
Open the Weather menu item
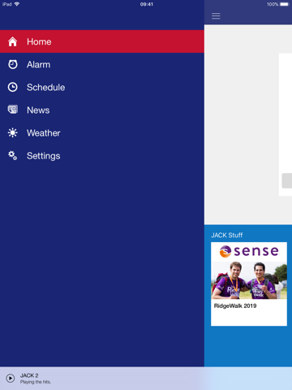102,132
